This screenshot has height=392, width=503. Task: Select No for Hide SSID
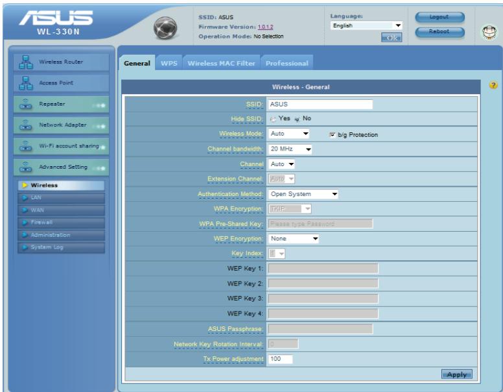[x=297, y=119]
